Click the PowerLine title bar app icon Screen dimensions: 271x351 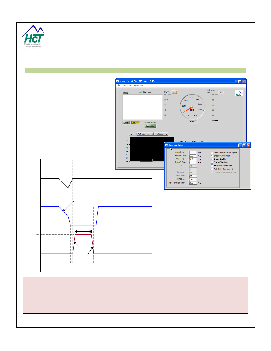point(118,81)
